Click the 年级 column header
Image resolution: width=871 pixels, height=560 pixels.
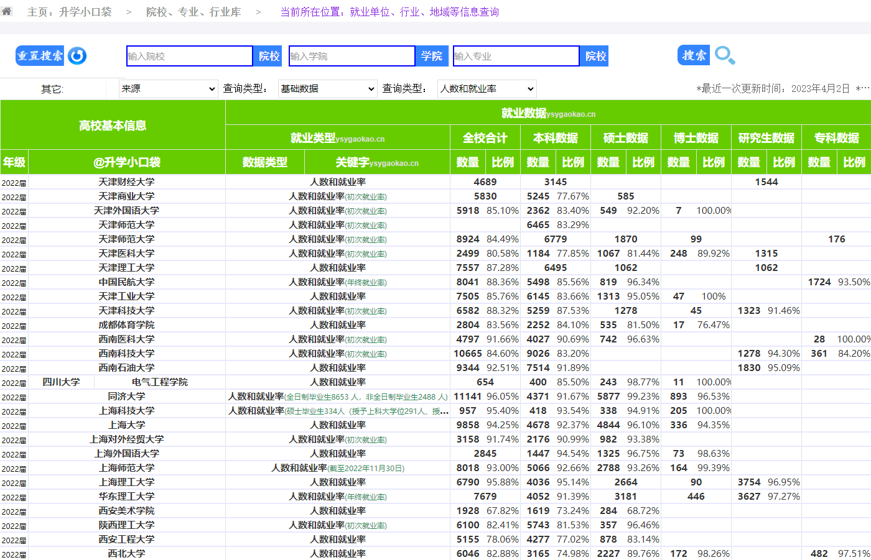[14, 162]
